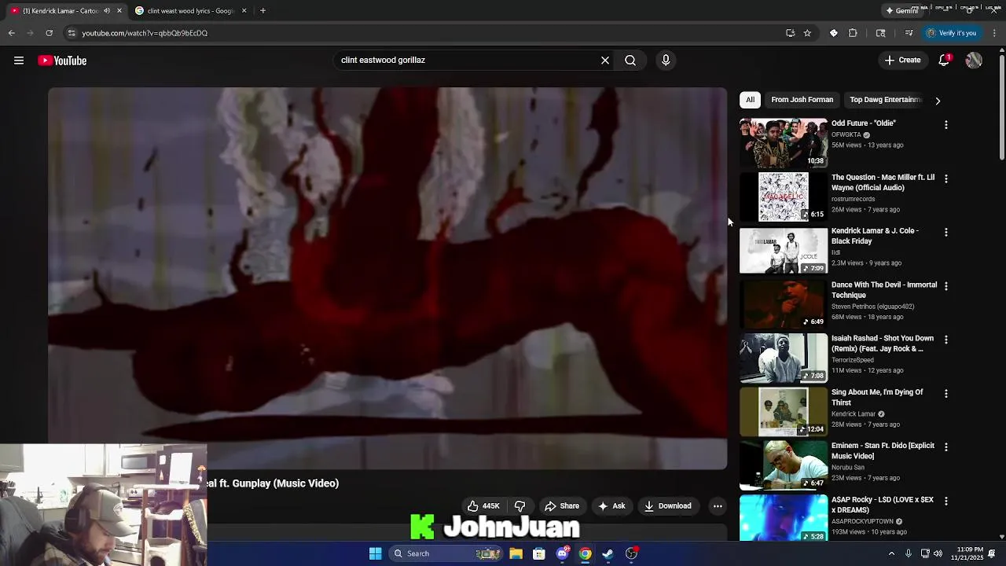Mute the Kendrick Lamar tab audio icon
Image resolution: width=1006 pixels, height=566 pixels.
[107, 11]
